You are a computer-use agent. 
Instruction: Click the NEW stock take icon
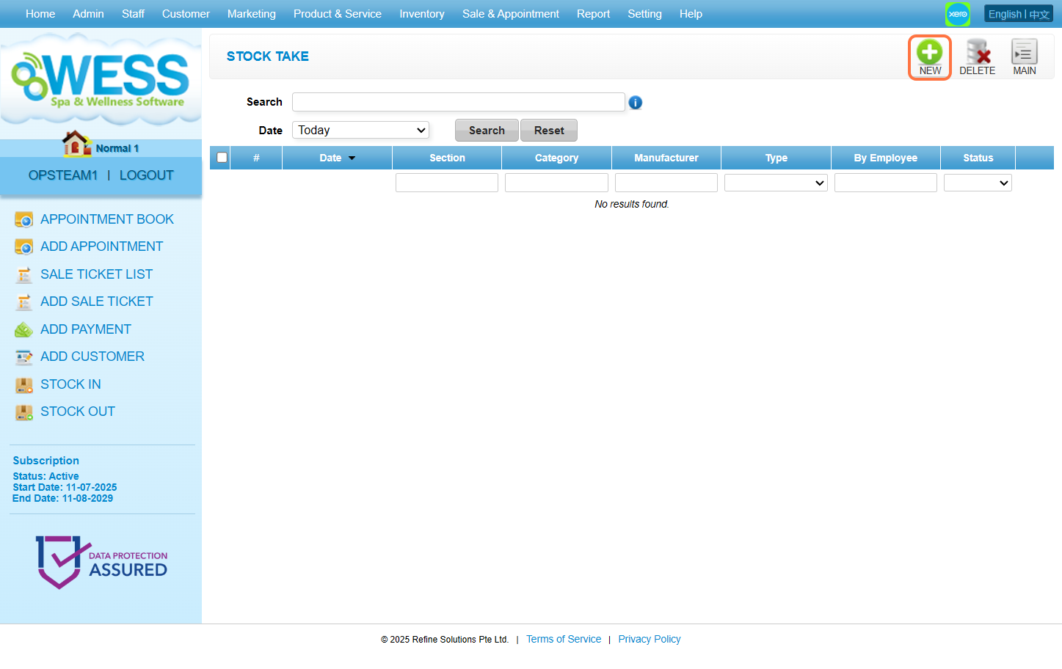[x=929, y=53]
